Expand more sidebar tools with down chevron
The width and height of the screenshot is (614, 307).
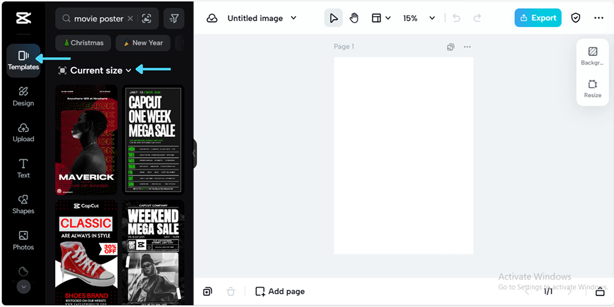tap(23, 287)
